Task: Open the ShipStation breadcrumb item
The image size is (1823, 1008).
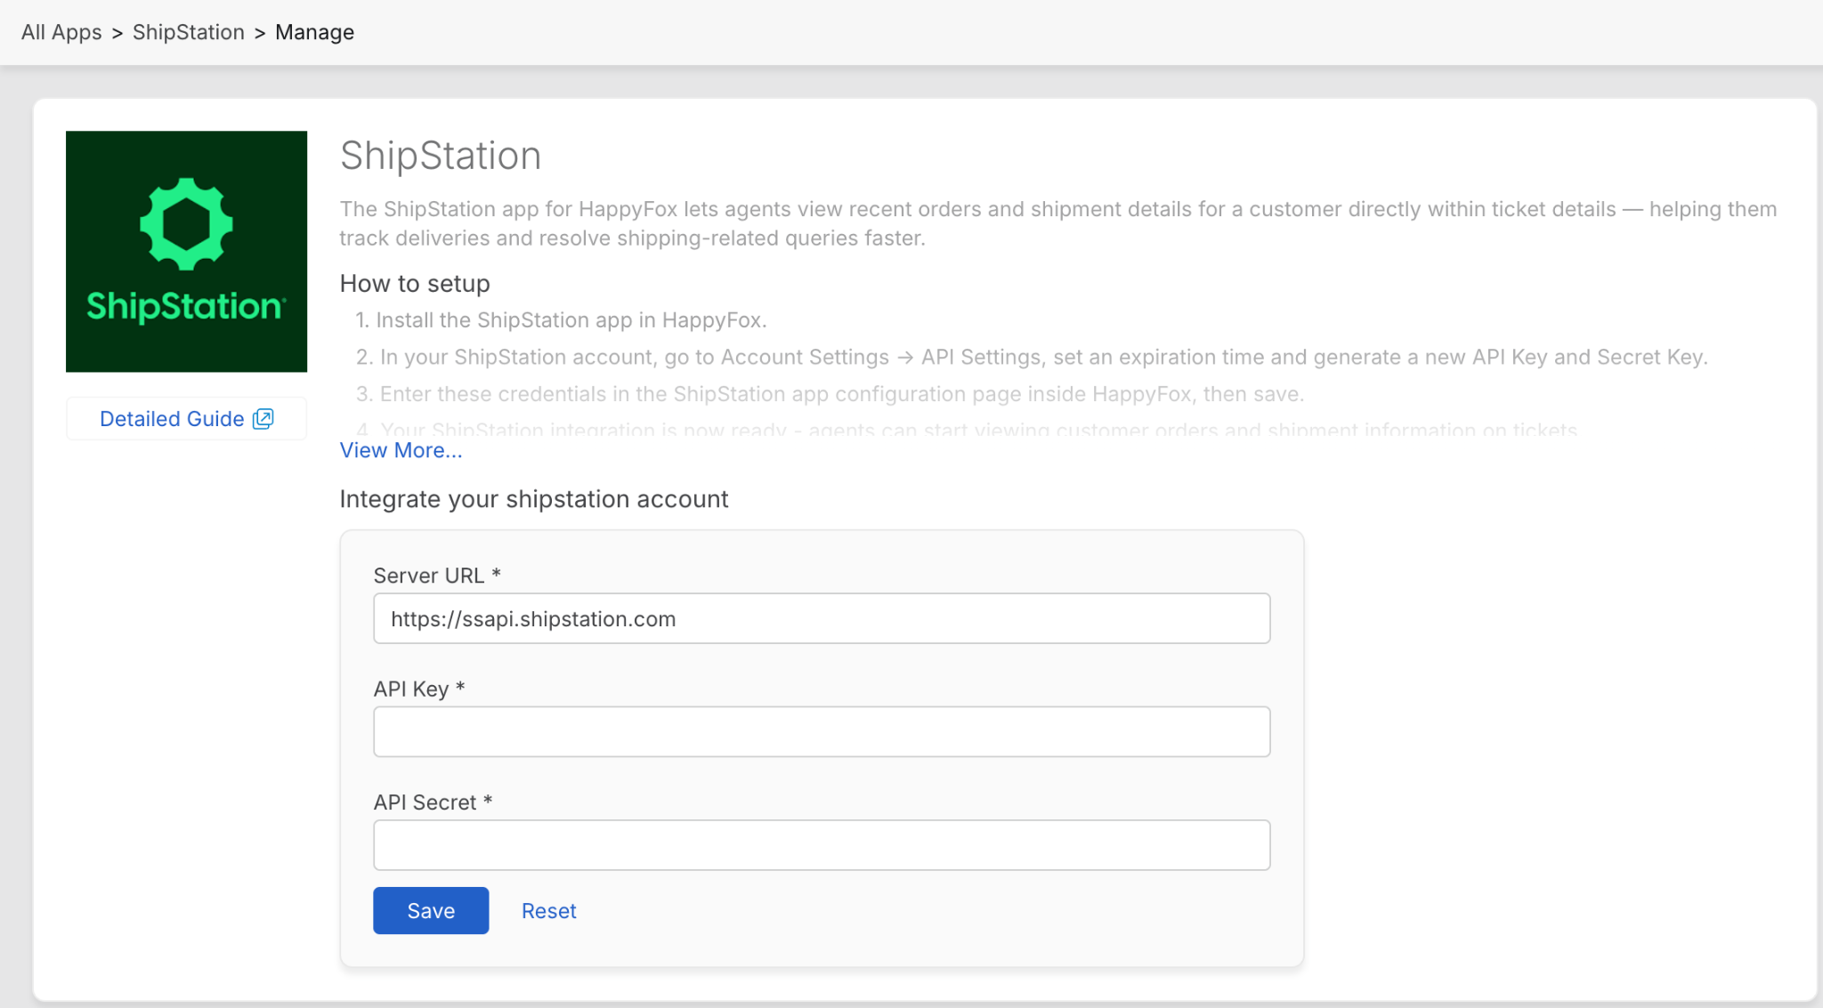Action: point(188,32)
